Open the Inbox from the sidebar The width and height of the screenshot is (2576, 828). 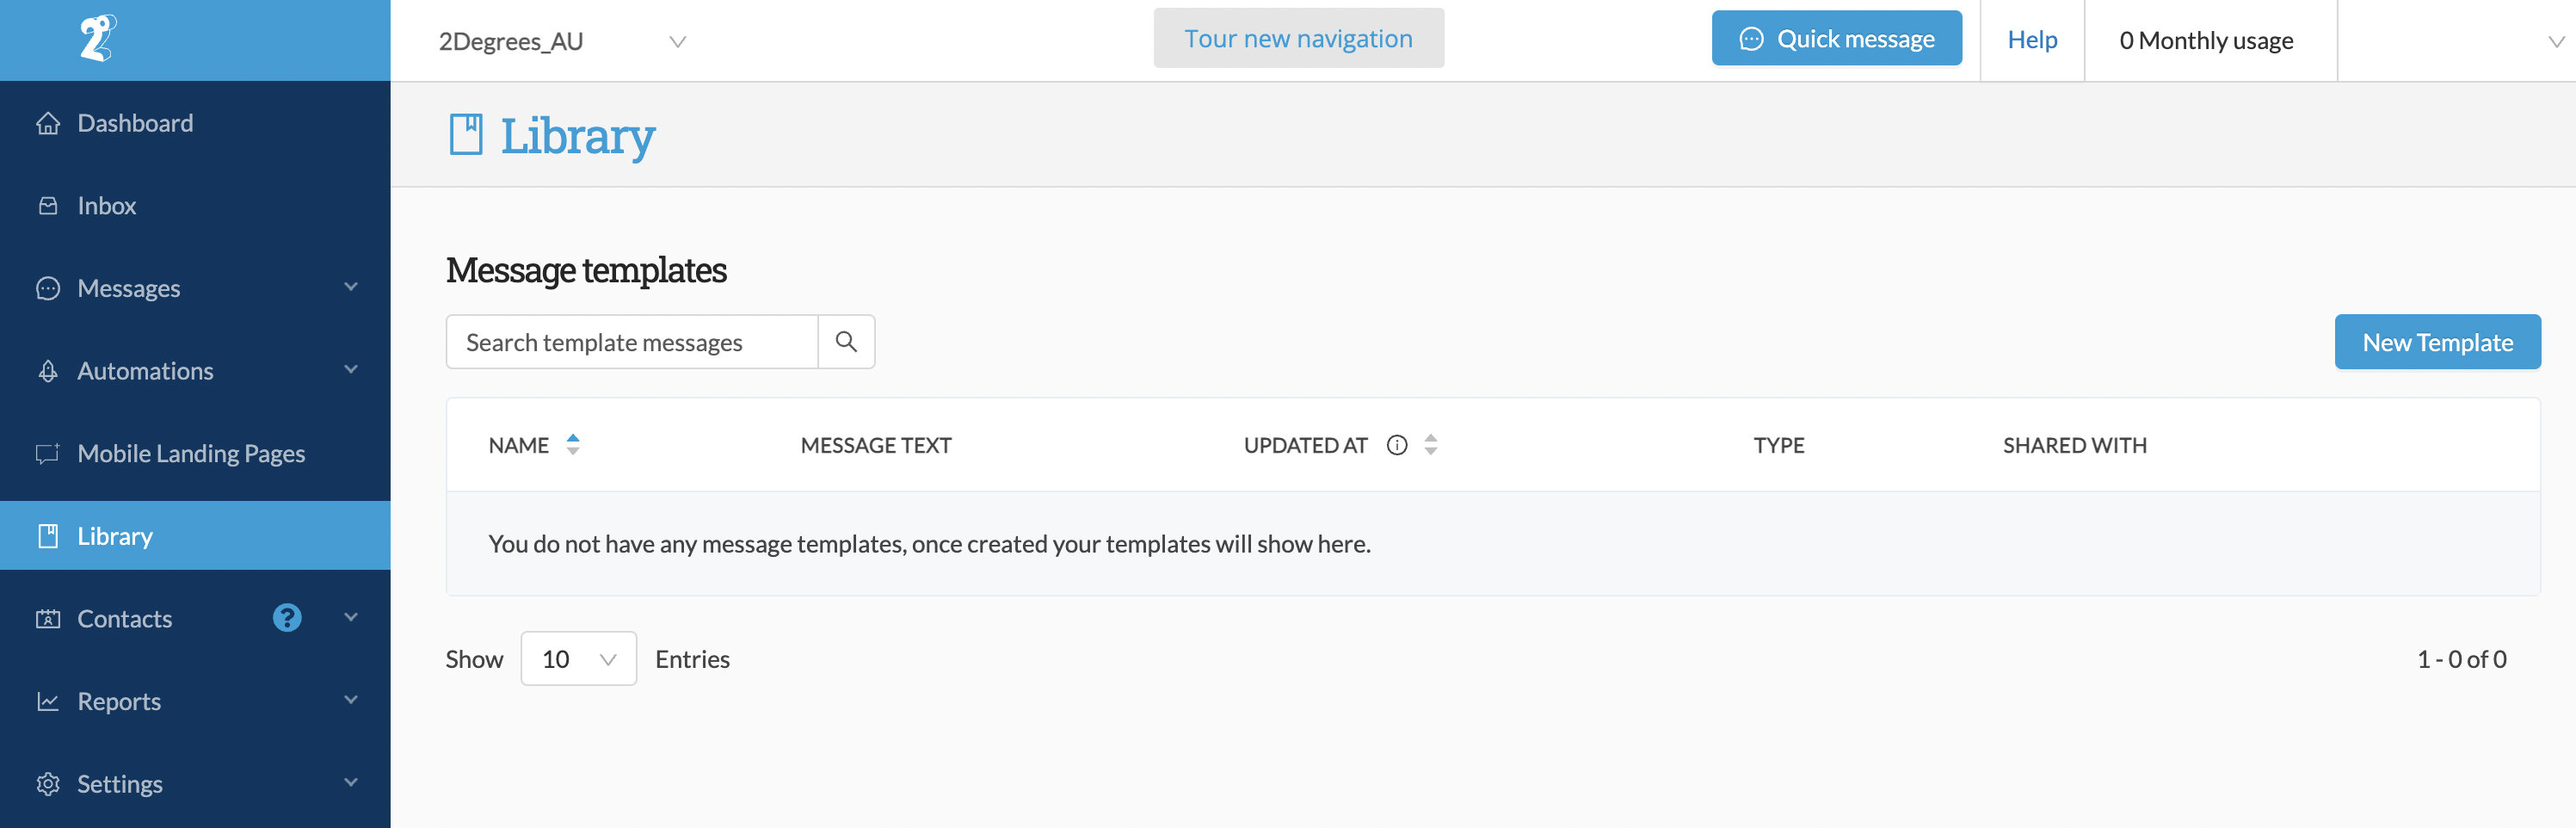pyautogui.click(x=106, y=205)
